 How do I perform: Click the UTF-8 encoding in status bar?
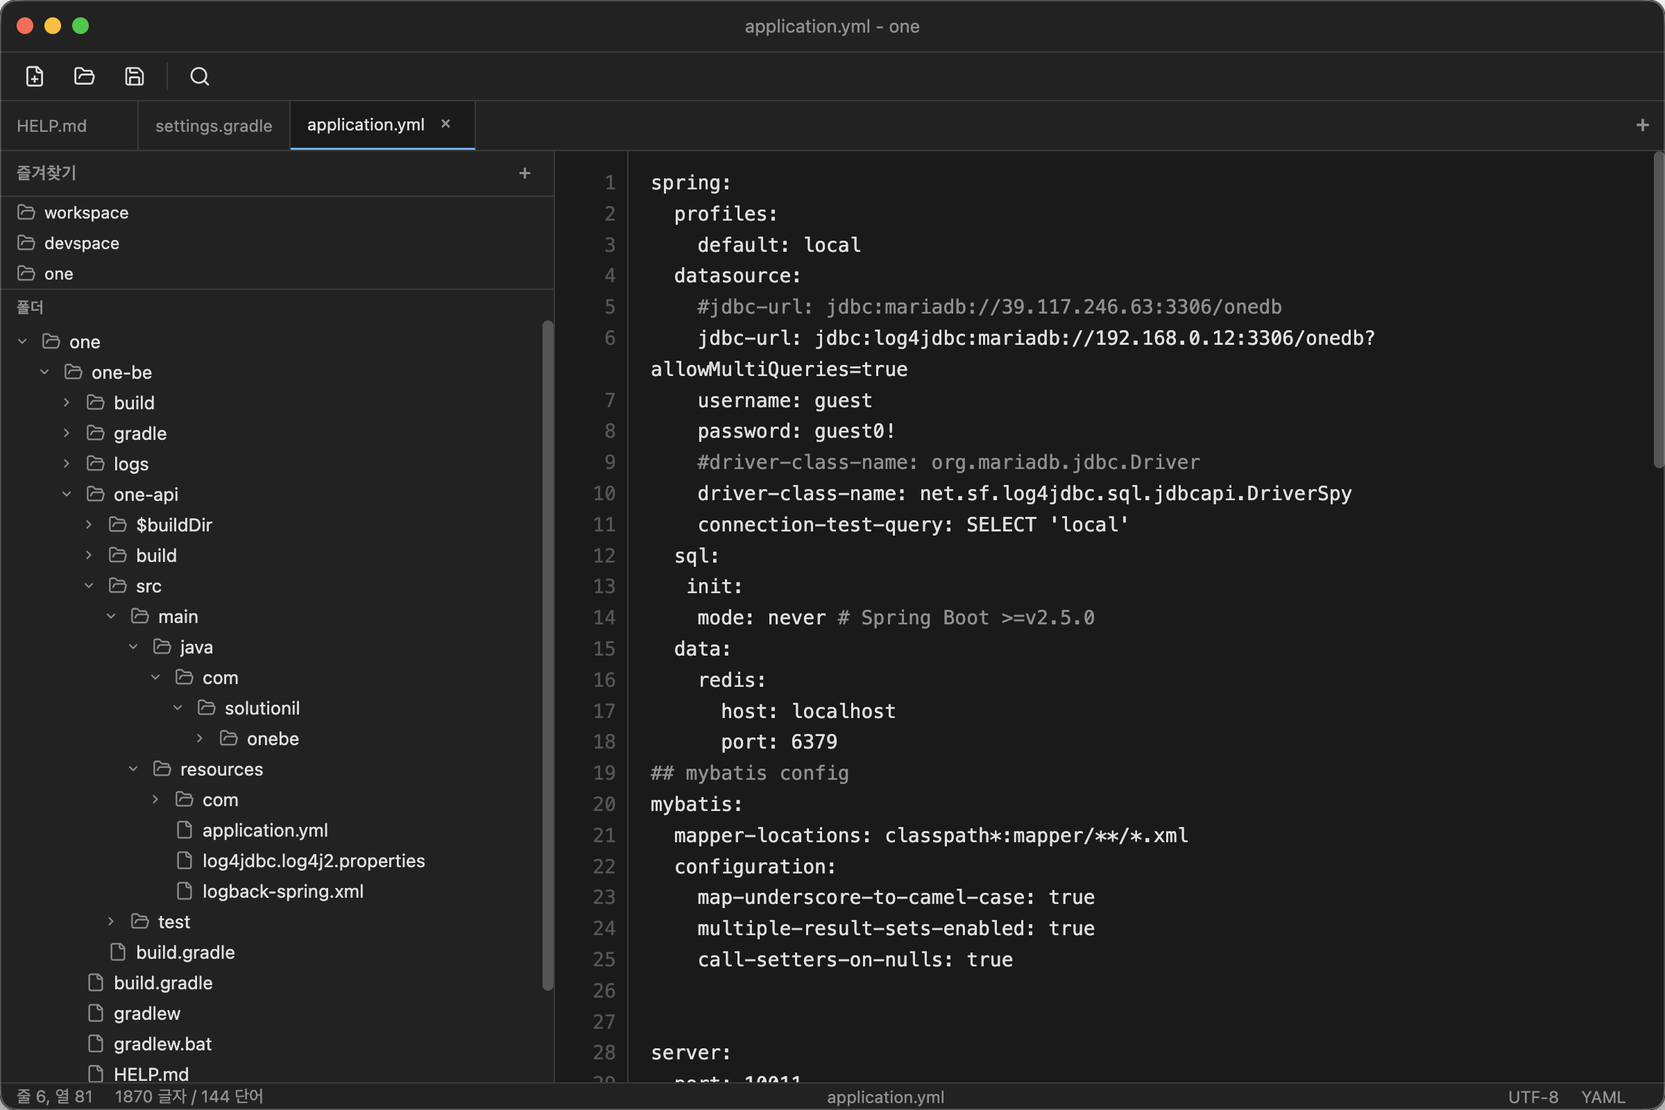[x=1532, y=1097]
